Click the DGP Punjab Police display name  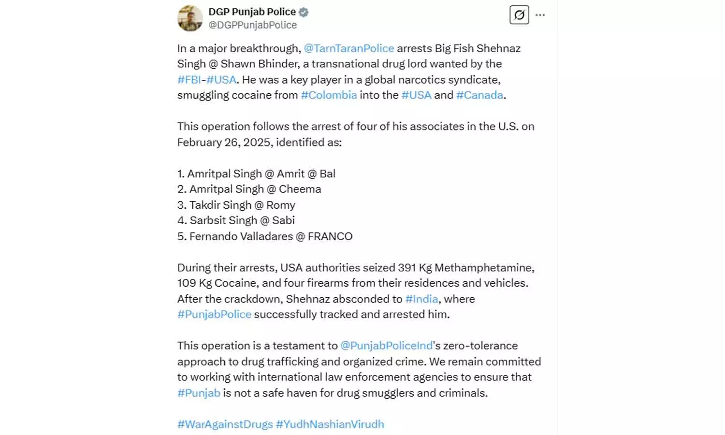click(252, 12)
